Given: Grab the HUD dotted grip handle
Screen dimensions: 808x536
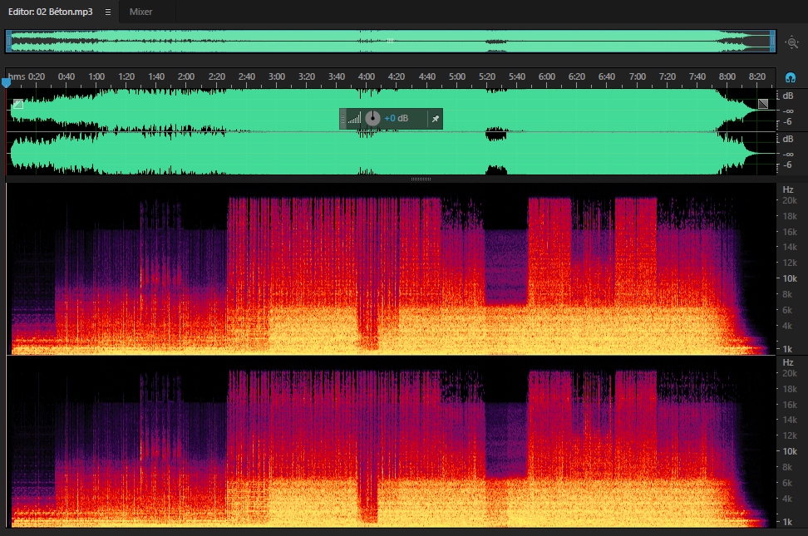Looking at the screenshot, I should (x=342, y=119).
